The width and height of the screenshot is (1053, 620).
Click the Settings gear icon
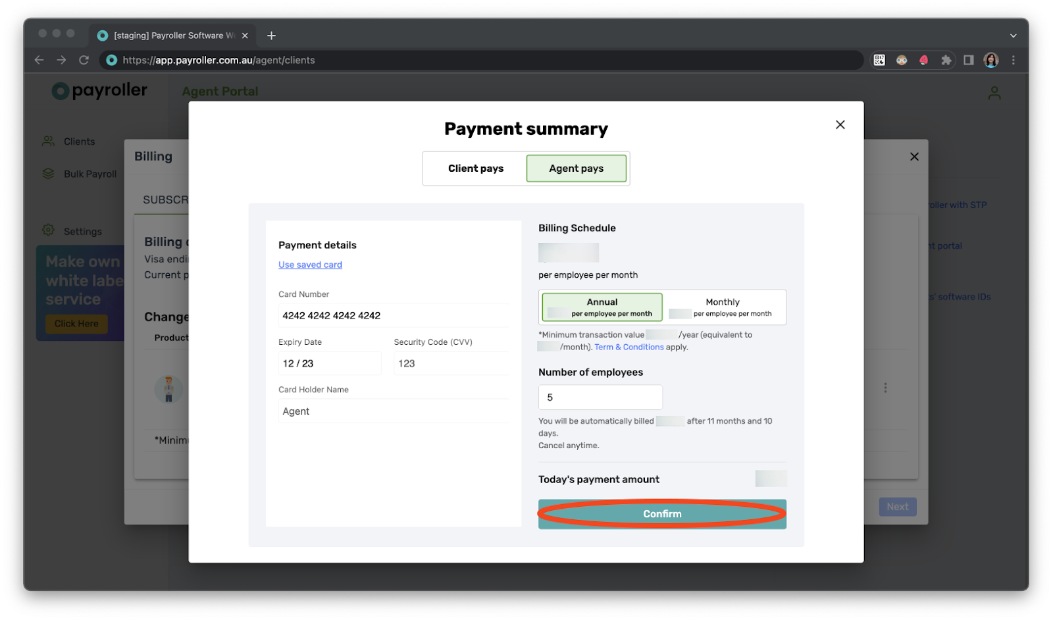[x=49, y=230]
